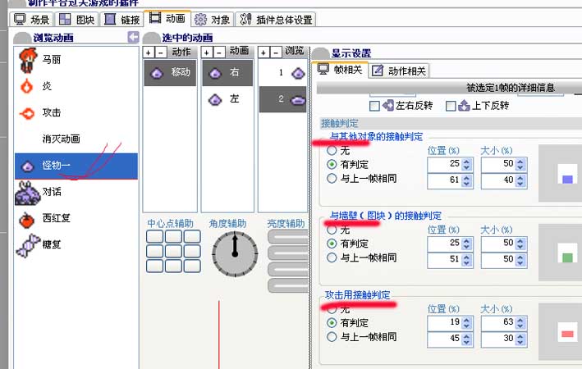The image size is (582, 369).
Task: Choose 与上一帧相同 for attack contact
Action: pyautogui.click(x=332, y=337)
